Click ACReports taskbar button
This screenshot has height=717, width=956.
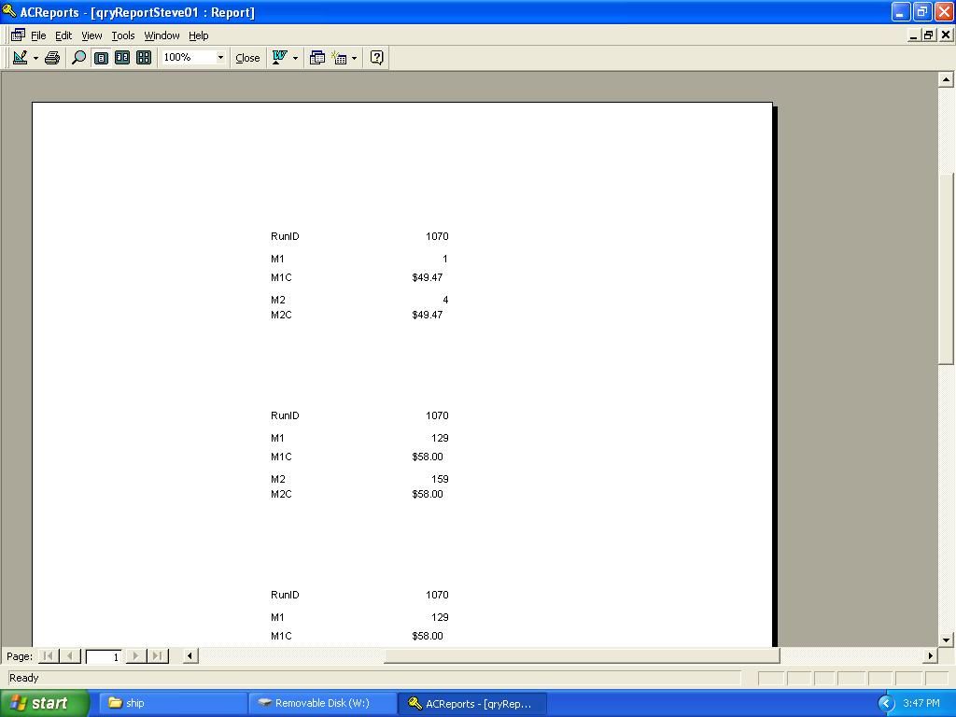click(x=472, y=703)
